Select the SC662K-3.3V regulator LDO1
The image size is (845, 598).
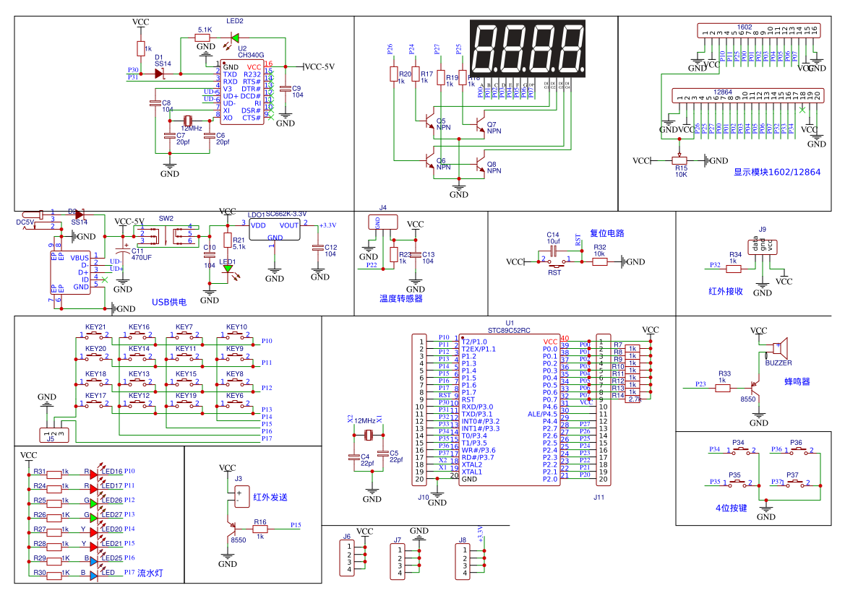[x=274, y=232]
